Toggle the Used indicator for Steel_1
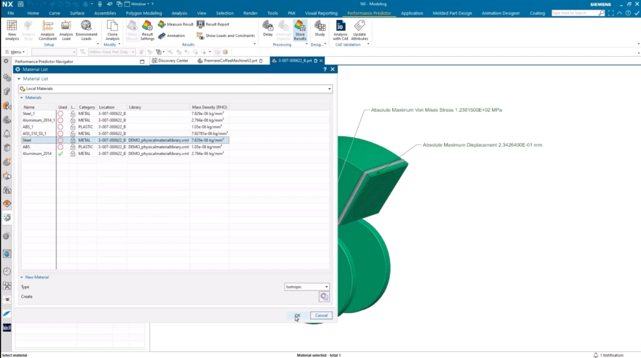 [x=61, y=114]
